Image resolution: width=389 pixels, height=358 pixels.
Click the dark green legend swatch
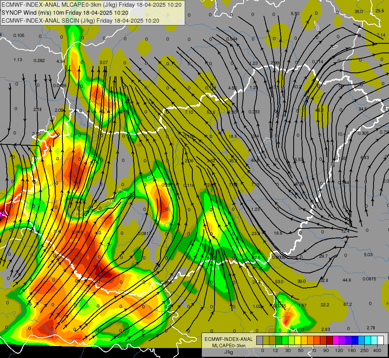pos(279,340)
